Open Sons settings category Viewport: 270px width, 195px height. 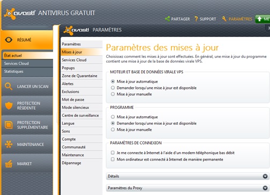point(82,131)
